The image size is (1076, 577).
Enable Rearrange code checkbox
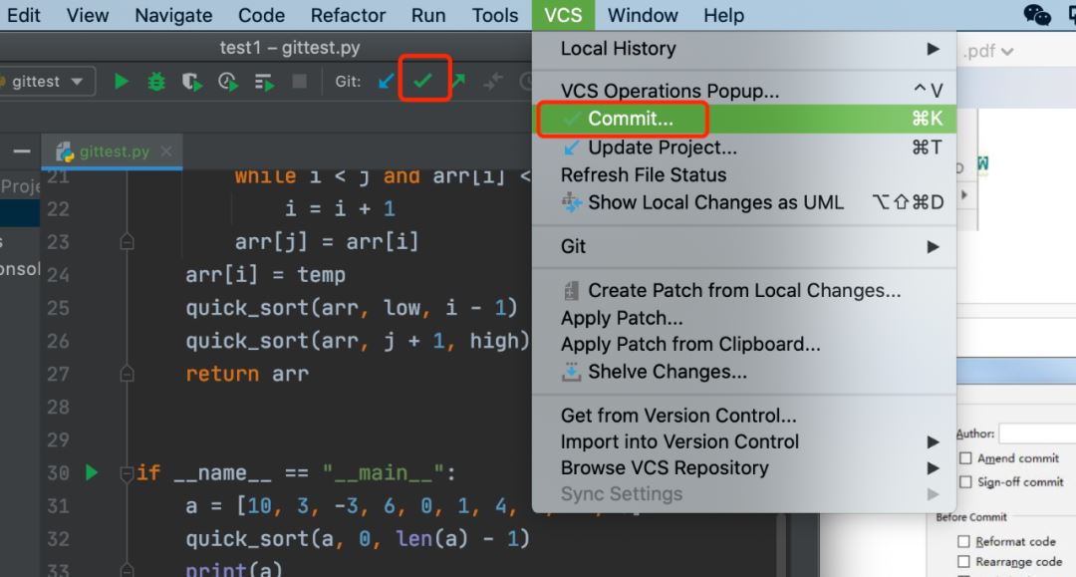(963, 562)
